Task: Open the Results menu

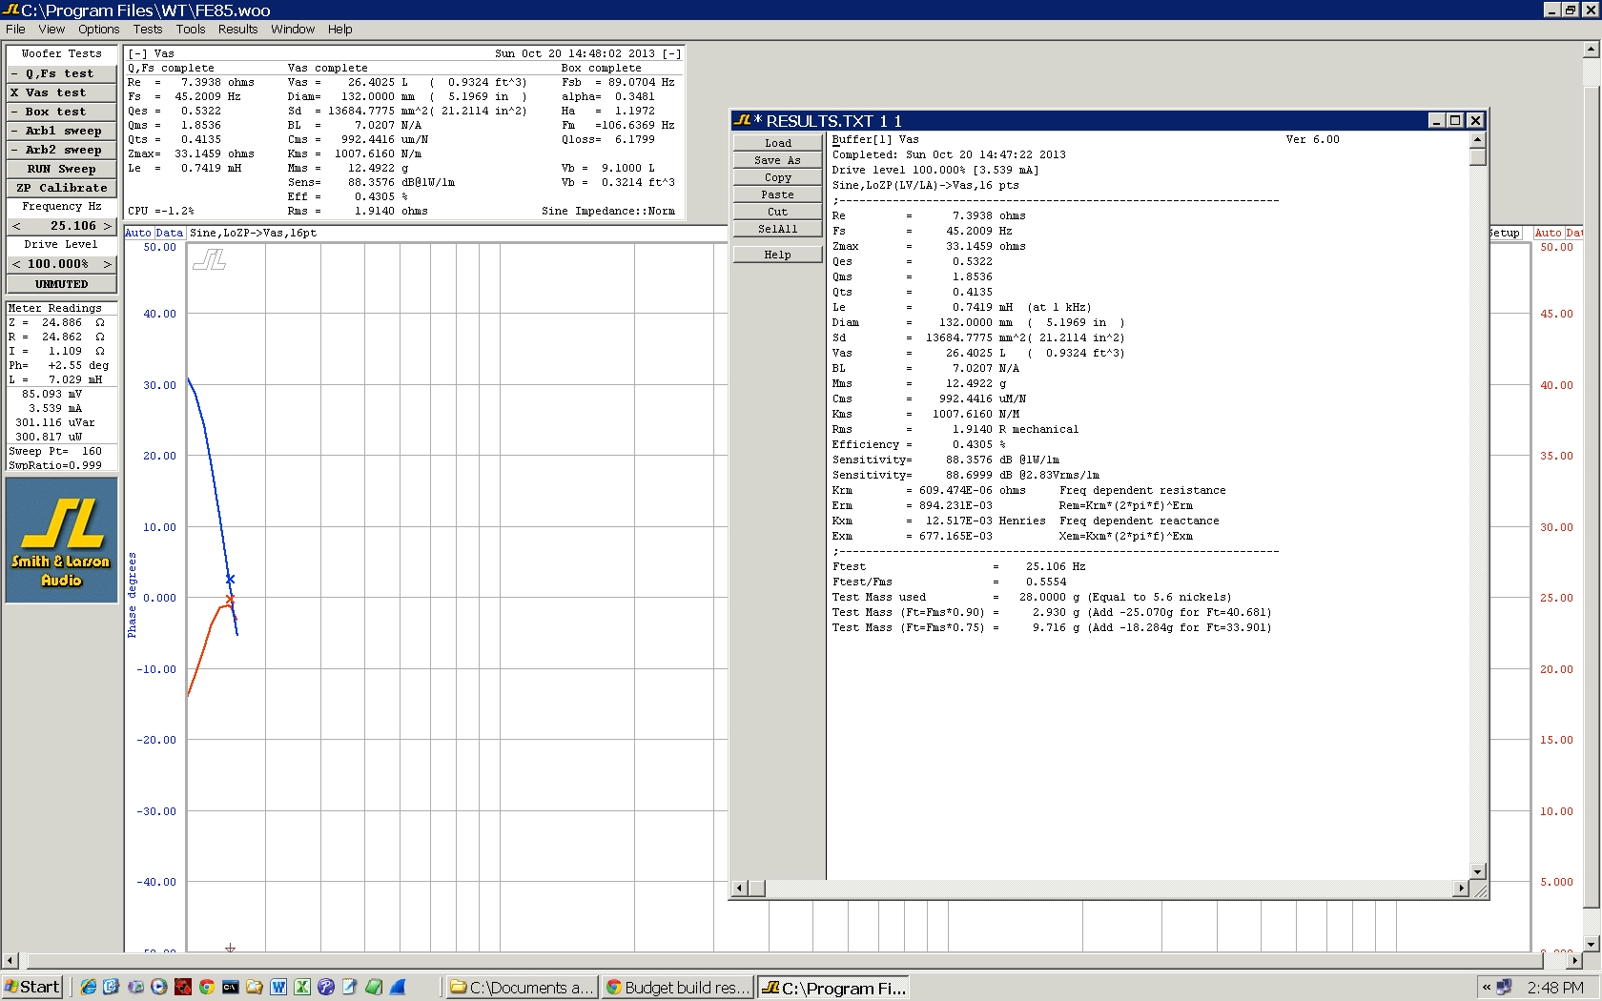Action: [x=238, y=29]
